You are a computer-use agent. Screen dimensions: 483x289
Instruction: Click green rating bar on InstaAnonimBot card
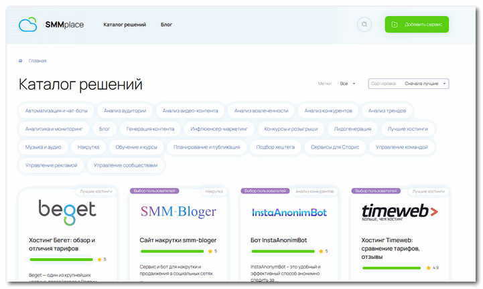pos(283,251)
